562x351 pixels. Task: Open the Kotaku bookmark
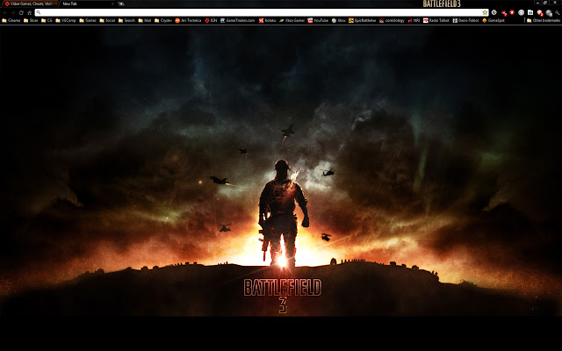pos(267,20)
